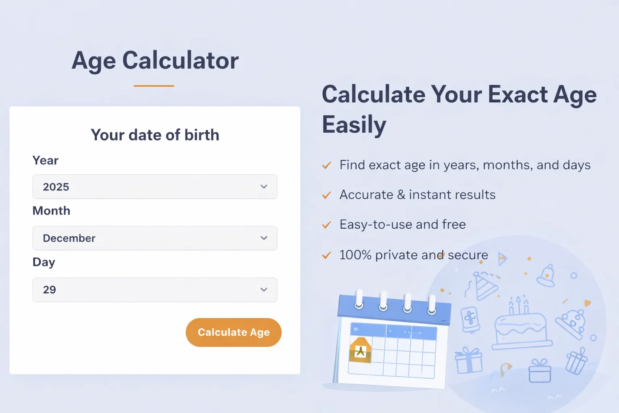This screenshot has height=413, width=619.
Task: Click the "Year" field label
Action: (46, 161)
